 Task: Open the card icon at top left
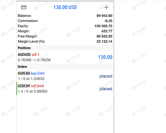tap(24, 7)
